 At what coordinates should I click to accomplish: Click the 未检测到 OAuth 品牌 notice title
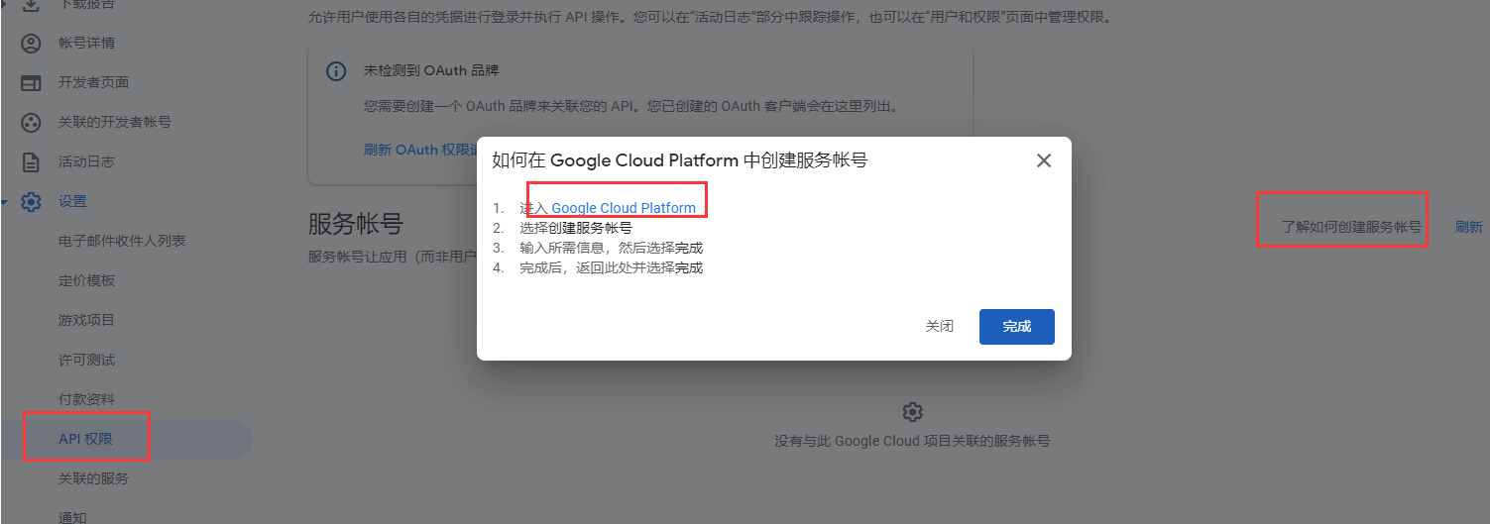pyautogui.click(x=431, y=71)
